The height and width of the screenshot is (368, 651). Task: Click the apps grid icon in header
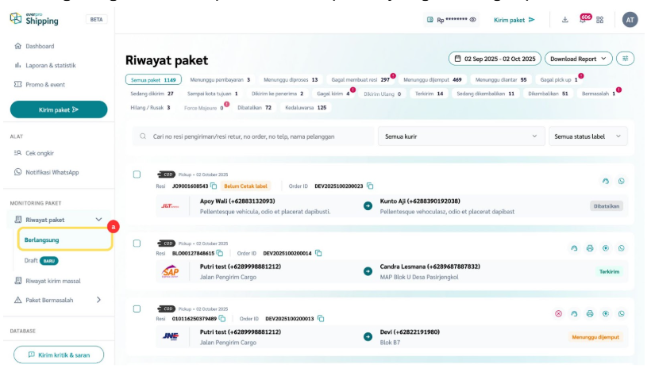(x=600, y=20)
